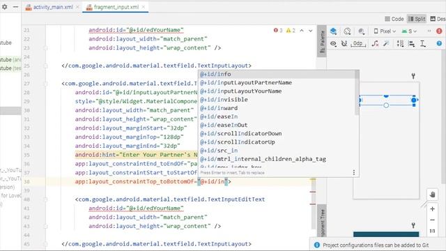Open the errors count indicator showing 3
Image resolution: width=446 pixels, height=251 pixels.
278,31
